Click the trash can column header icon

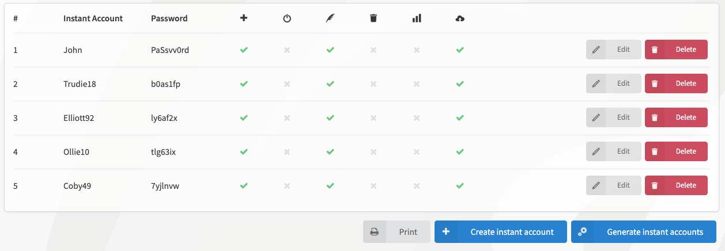click(x=373, y=18)
